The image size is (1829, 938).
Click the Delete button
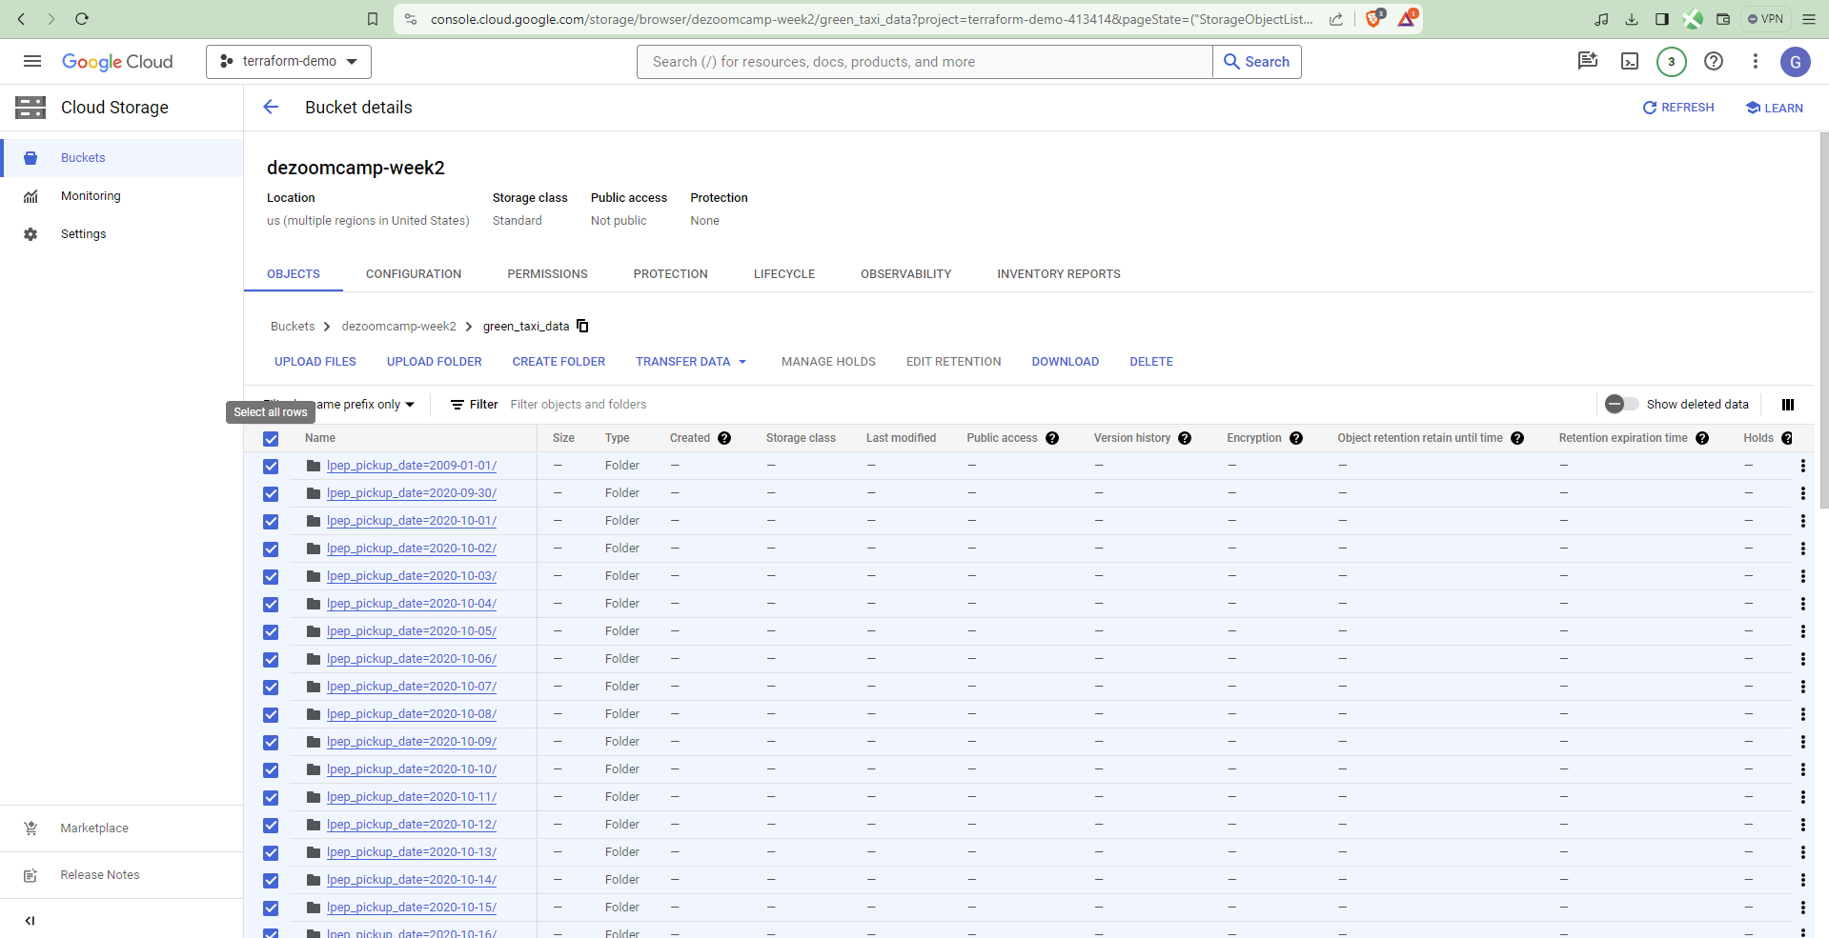(x=1151, y=362)
